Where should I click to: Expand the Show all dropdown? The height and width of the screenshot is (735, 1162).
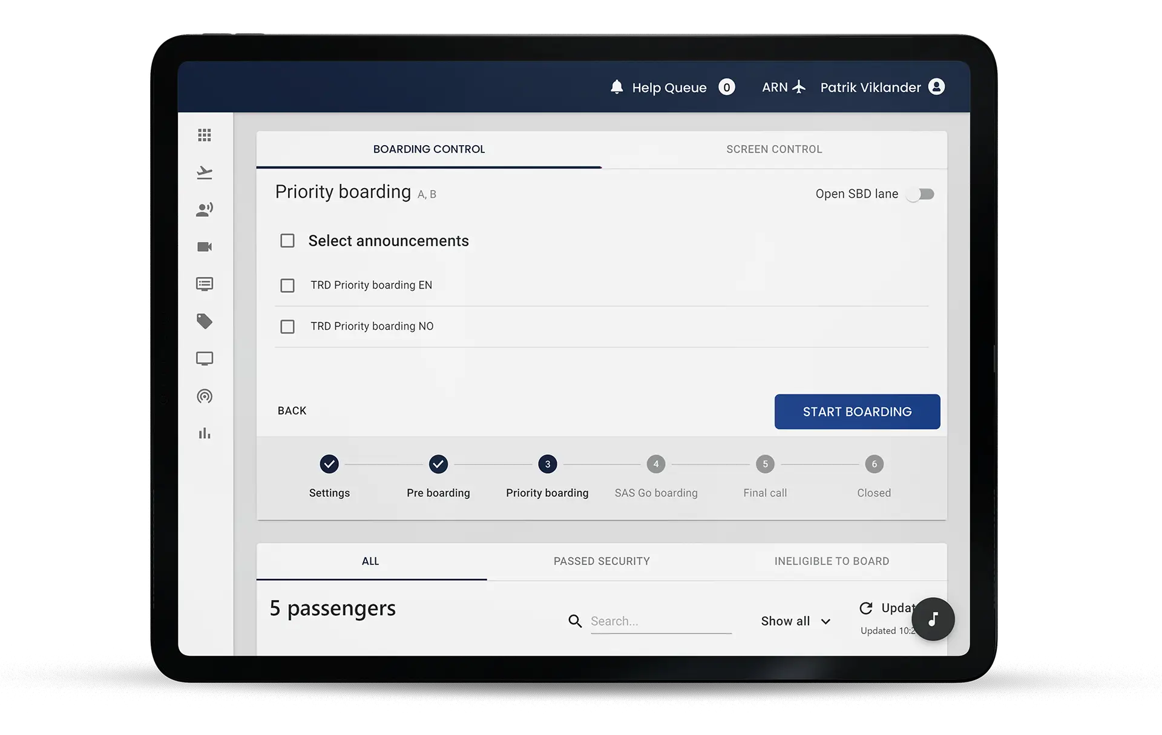(795, 621)
